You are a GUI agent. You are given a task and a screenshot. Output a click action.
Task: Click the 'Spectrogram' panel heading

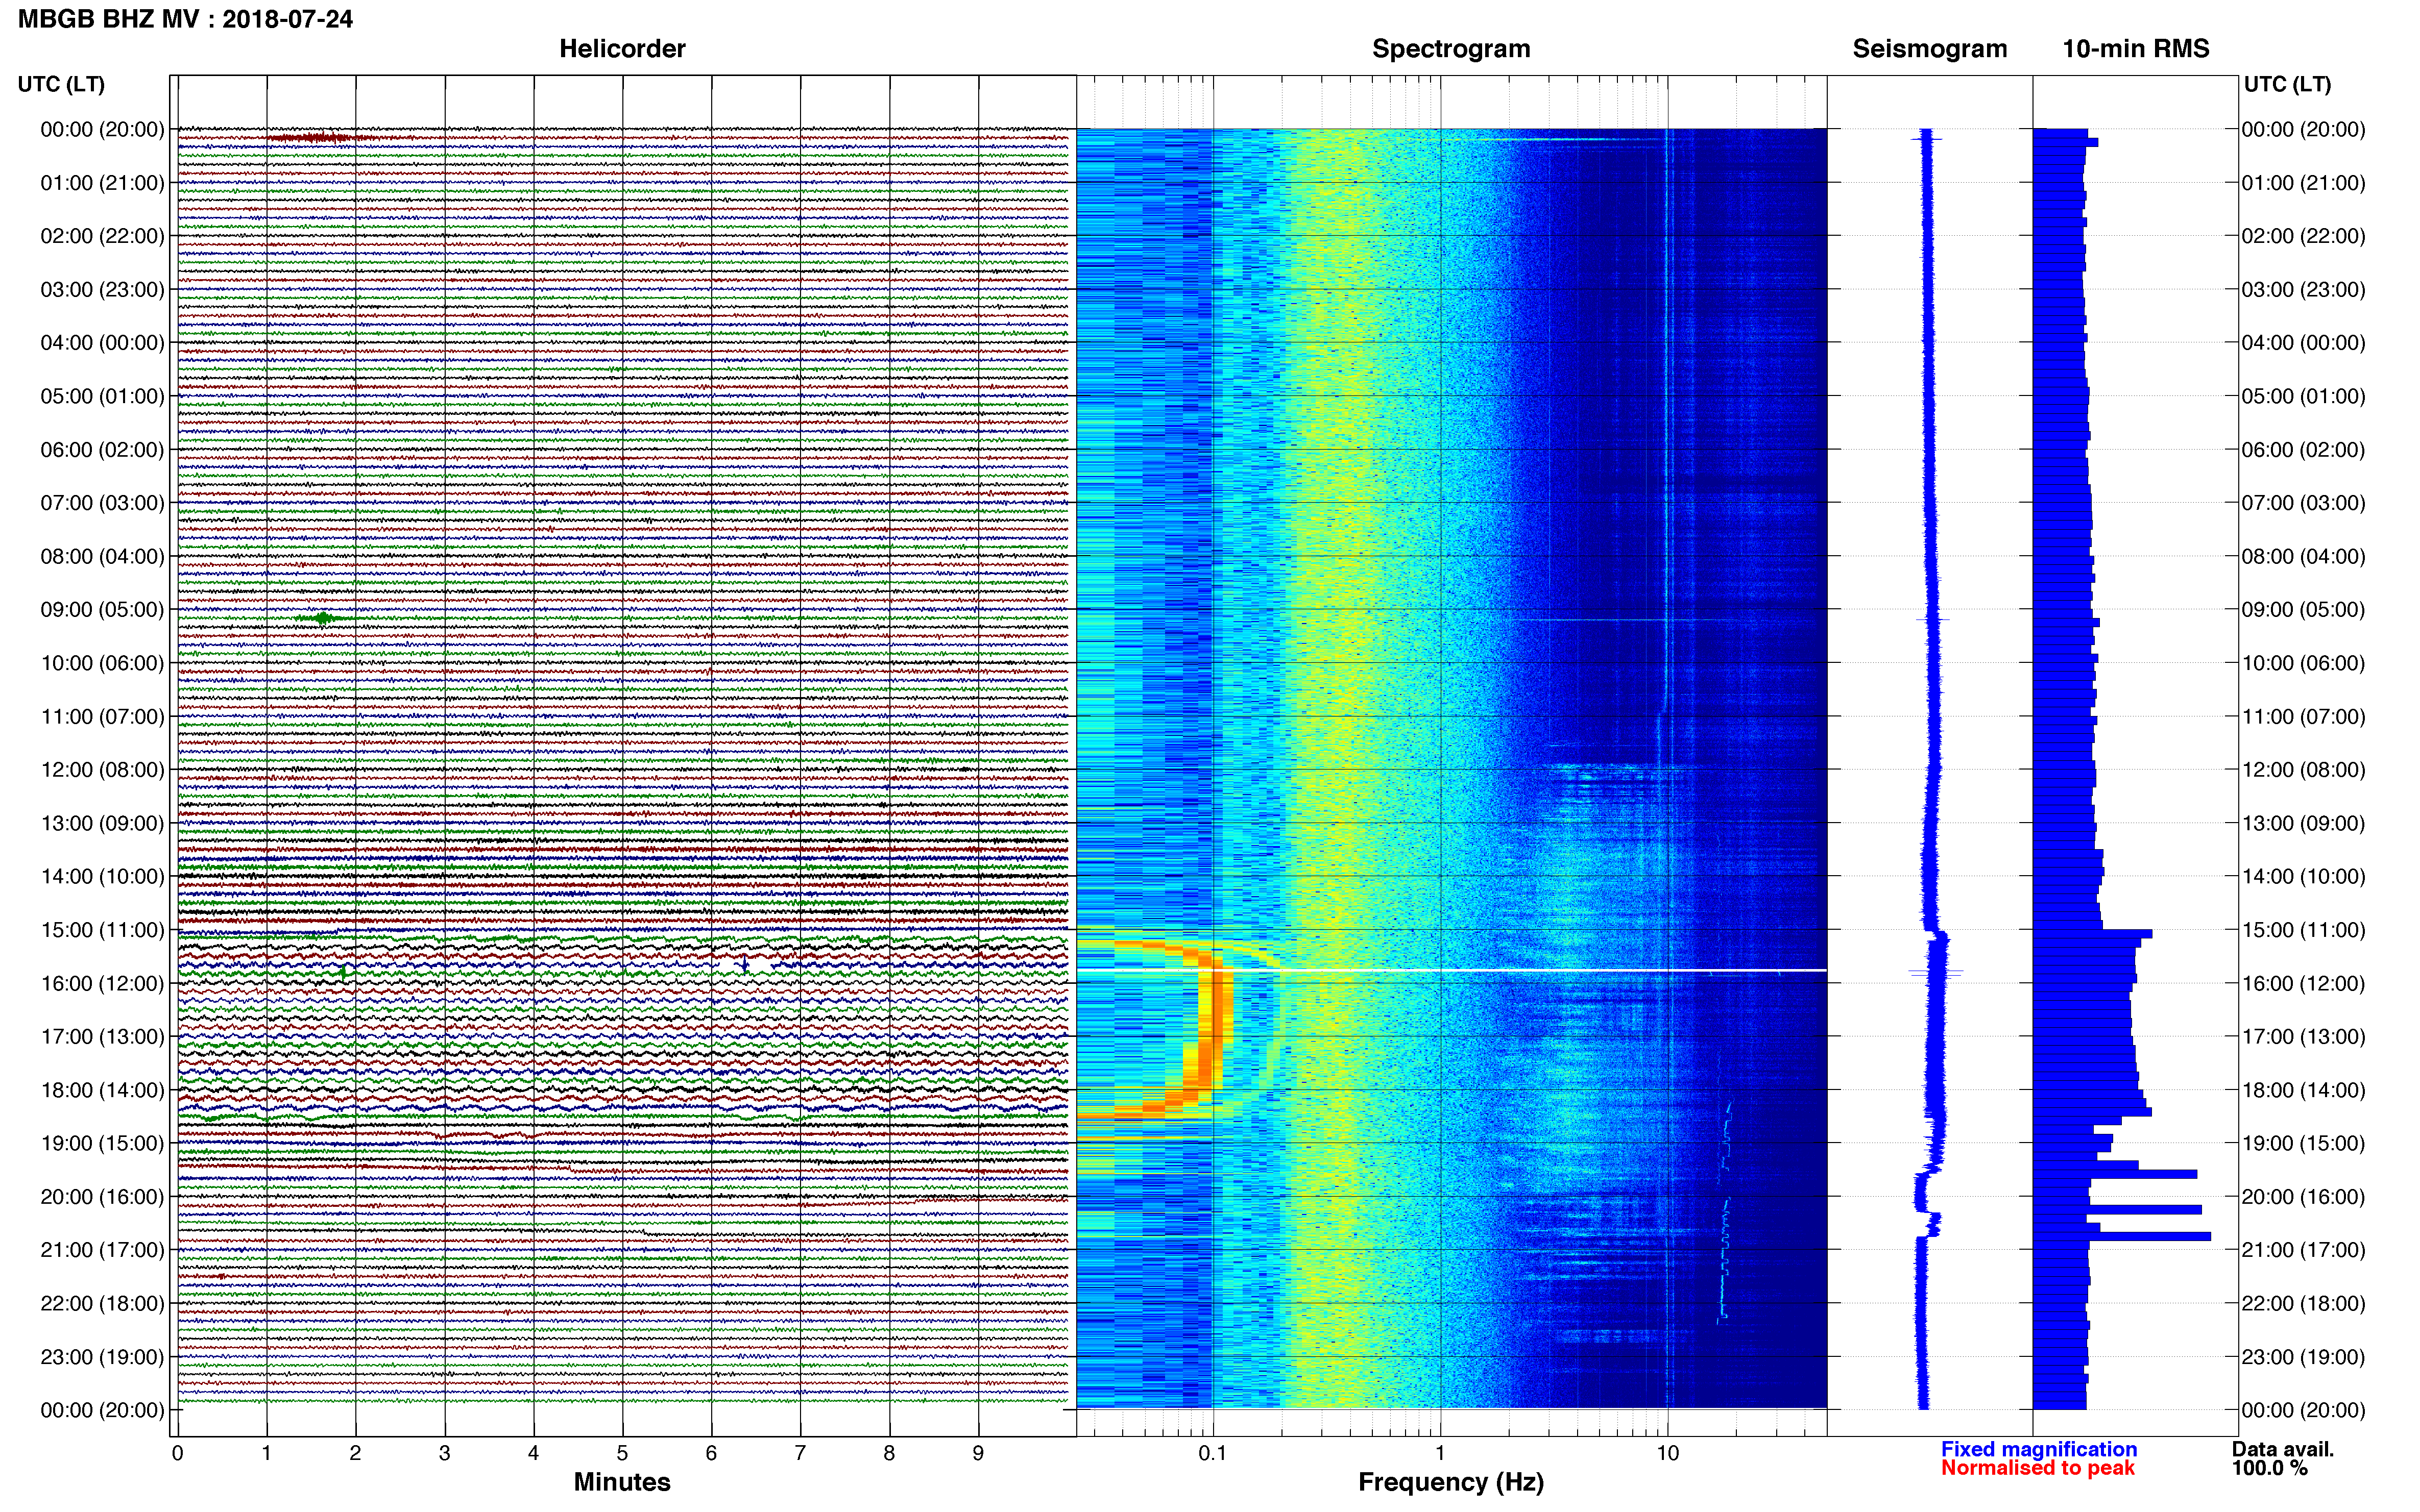point(1450,49)
